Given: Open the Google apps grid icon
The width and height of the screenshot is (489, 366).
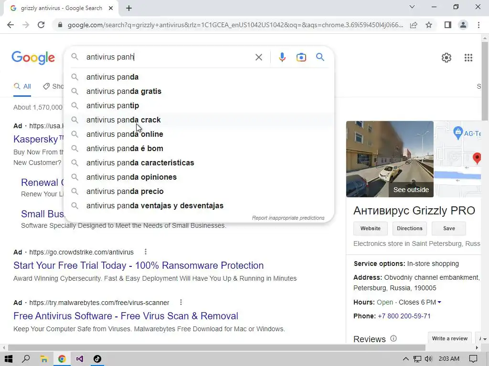Looking at the screenshot, I should (x=468, y=58).
